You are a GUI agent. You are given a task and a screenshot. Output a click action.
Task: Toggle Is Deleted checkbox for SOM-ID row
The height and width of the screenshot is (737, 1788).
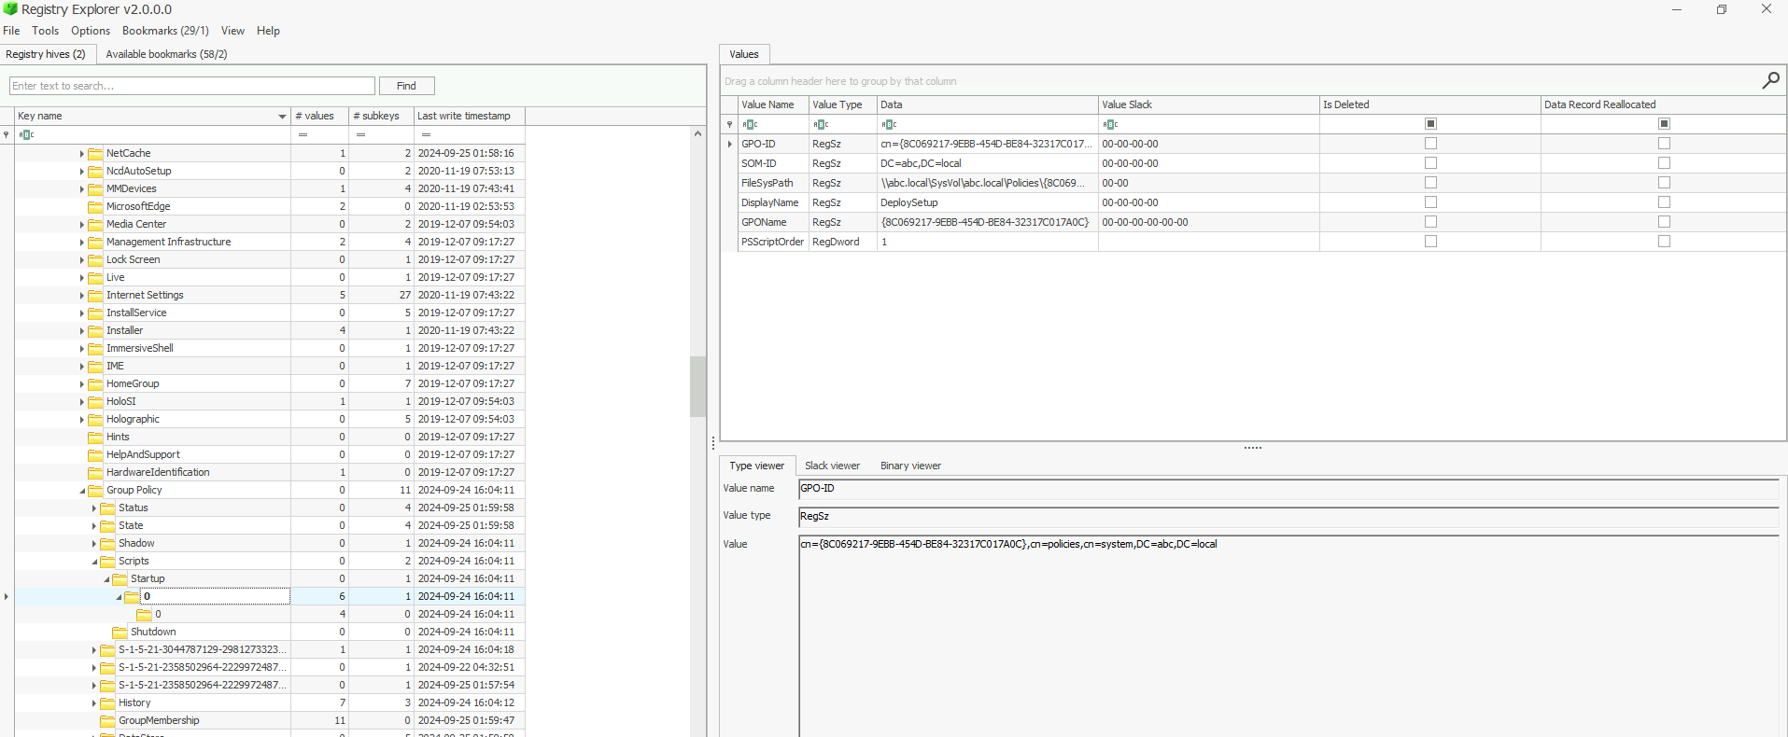pyautogui.click(x=1430, y=163)
